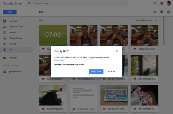
Task: Click the IMG-20170318-WA file name
Action: tap(147, 109)
